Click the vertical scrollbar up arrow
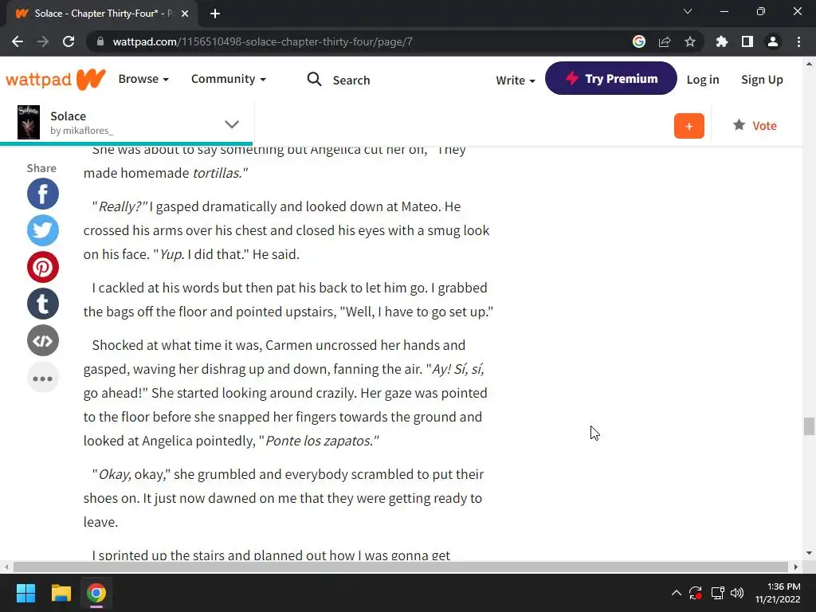This screenshot has height=612, width=816. 809,64
